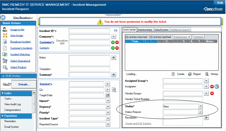Open the Vendor Group dropdown
The width and height of the screenshot is (226, 131).
tap(206, 93)
